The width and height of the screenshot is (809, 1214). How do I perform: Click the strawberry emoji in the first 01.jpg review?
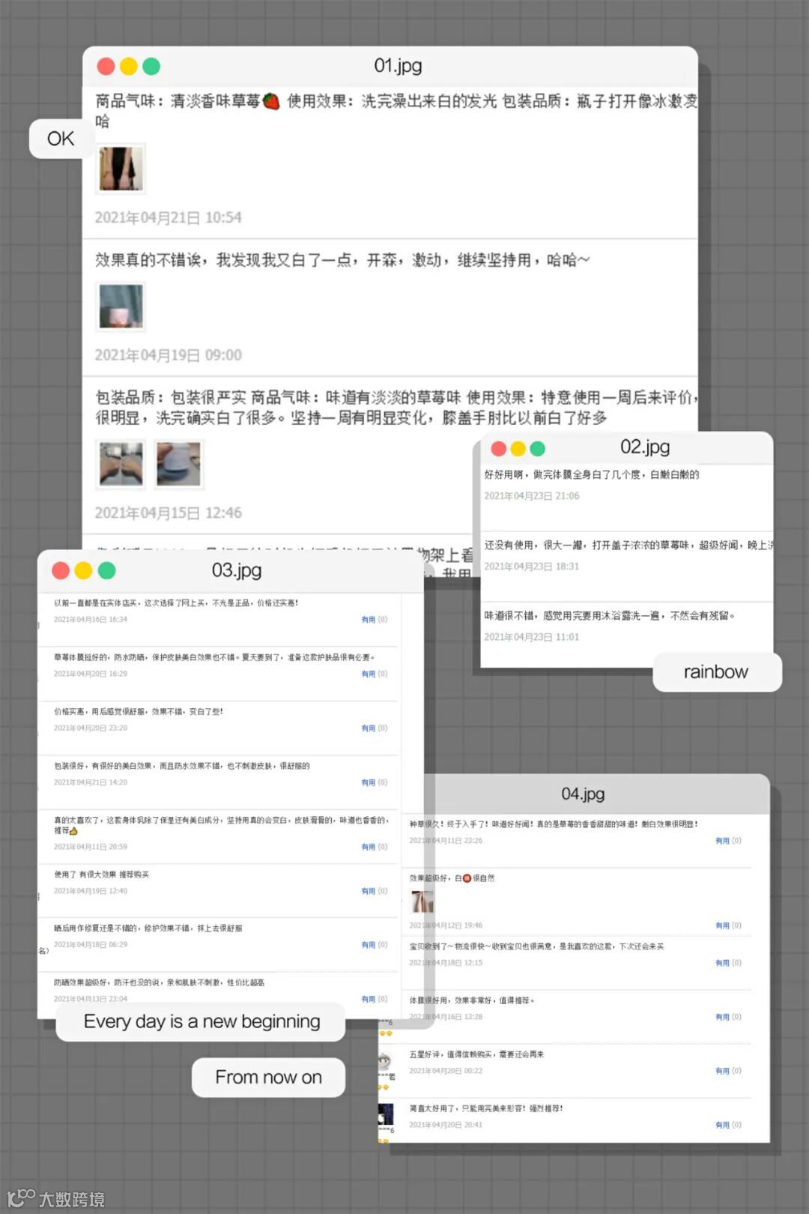tap(271, 101)
